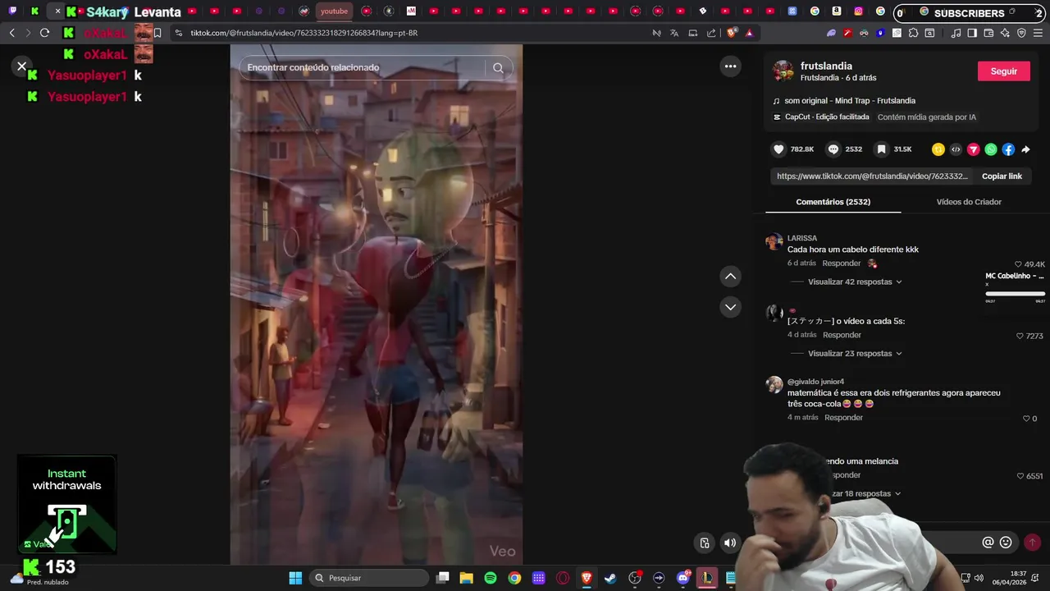
Task: Open the browser hamburger menu
Action: point(1038,33)
